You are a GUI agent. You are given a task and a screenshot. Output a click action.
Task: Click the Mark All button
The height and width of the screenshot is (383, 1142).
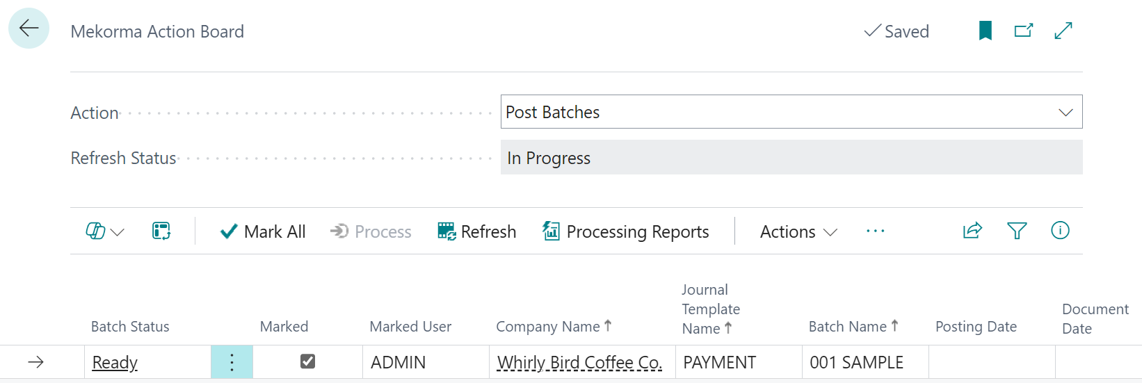(x=263, y=231)
